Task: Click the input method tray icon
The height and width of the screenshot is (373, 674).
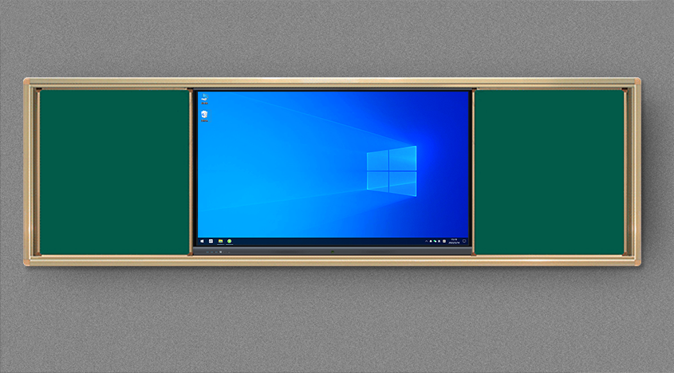Action: 444,241
